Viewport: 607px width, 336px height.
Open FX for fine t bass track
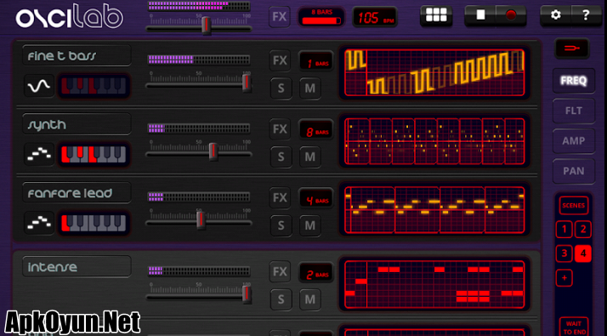tap(280, 60)
